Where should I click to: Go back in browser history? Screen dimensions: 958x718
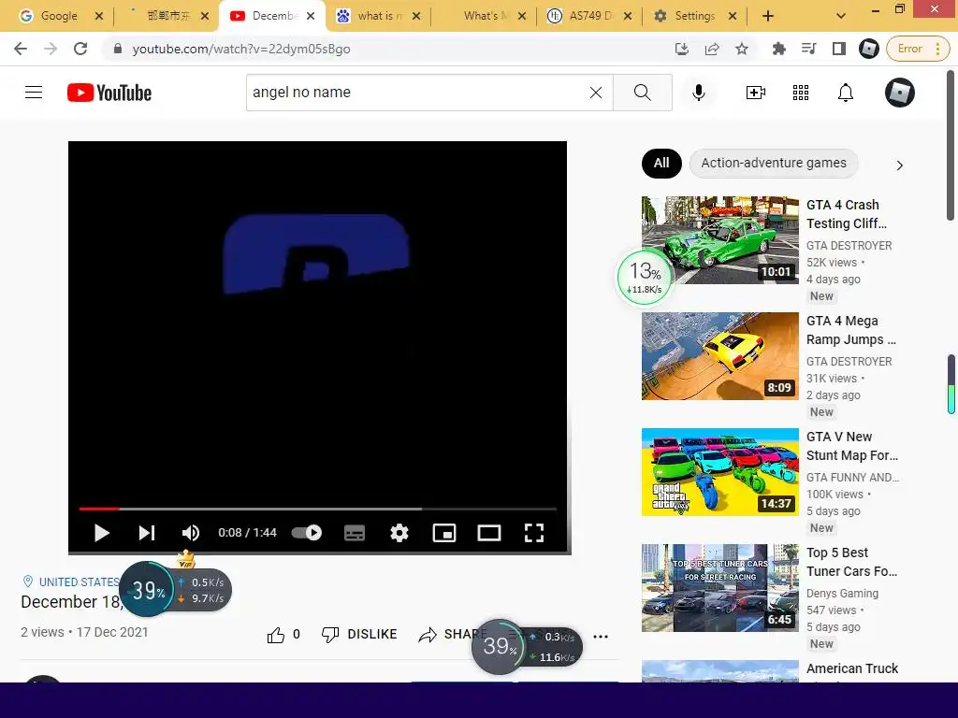pos(21,49)
